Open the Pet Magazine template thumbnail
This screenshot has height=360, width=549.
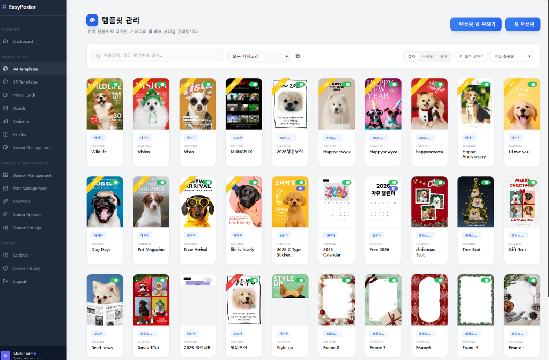click(151, 202)
